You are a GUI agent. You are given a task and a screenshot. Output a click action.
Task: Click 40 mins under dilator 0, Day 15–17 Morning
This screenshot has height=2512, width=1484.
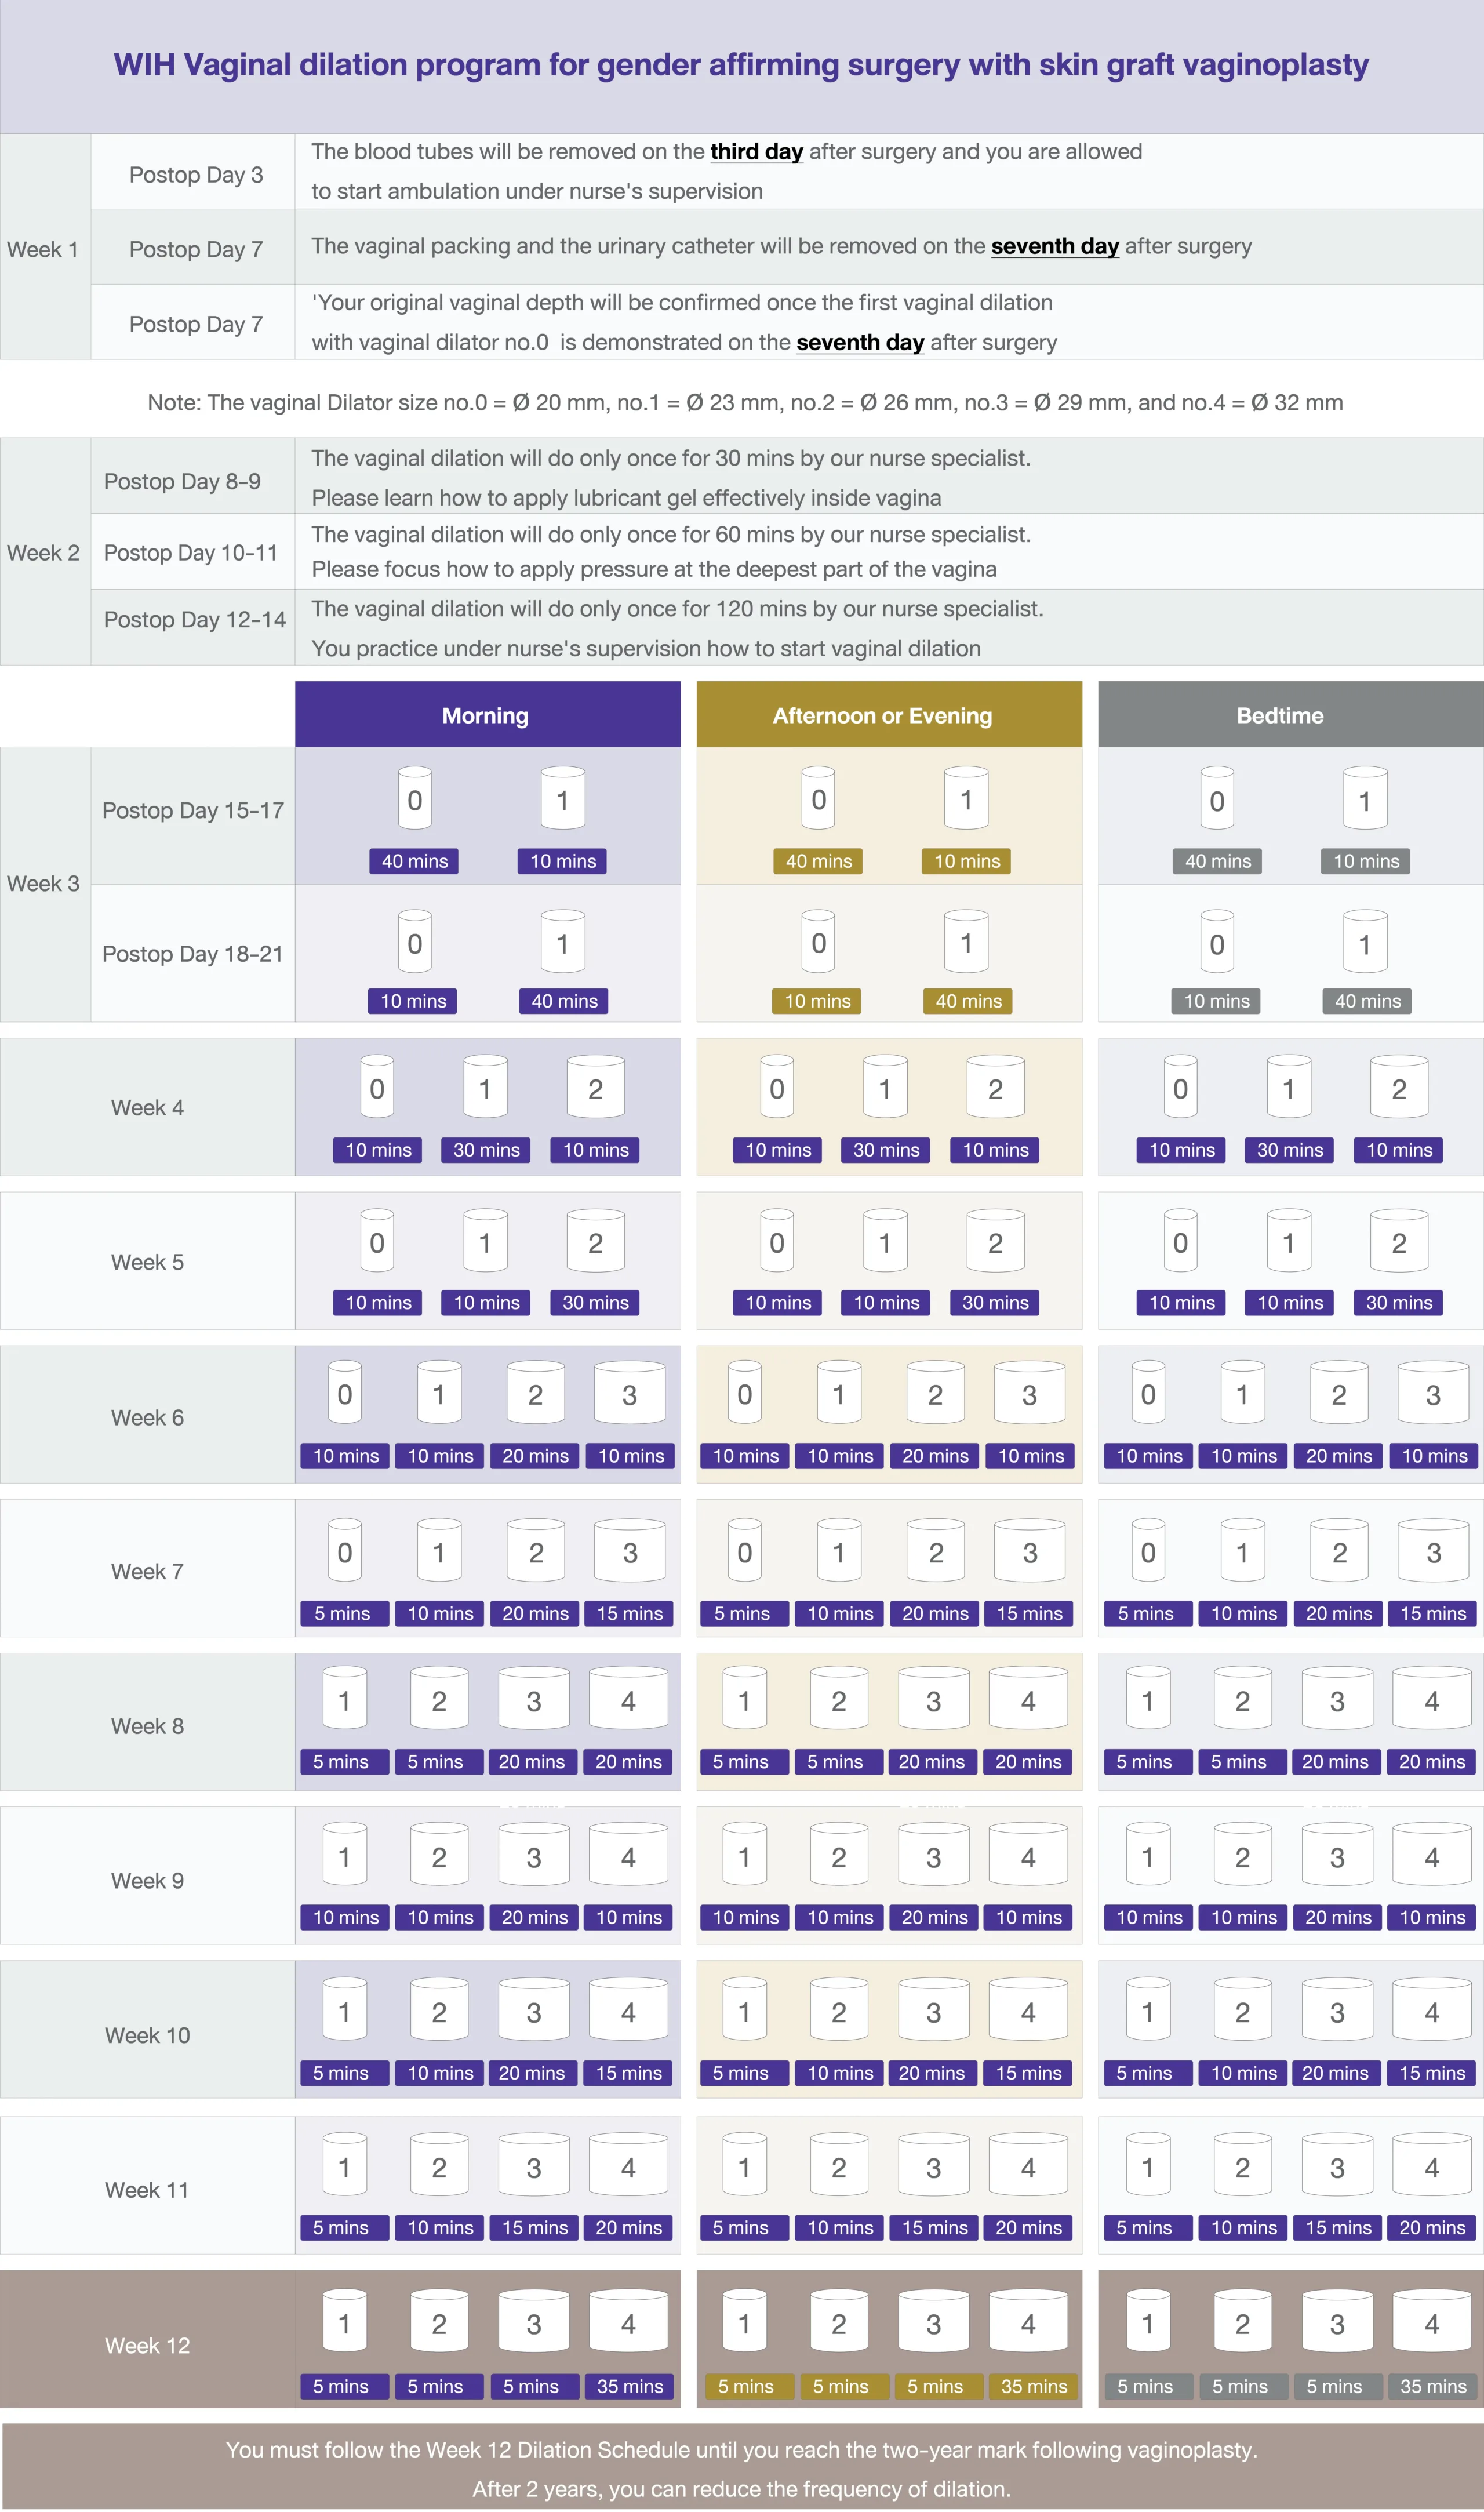click(414, 861)
